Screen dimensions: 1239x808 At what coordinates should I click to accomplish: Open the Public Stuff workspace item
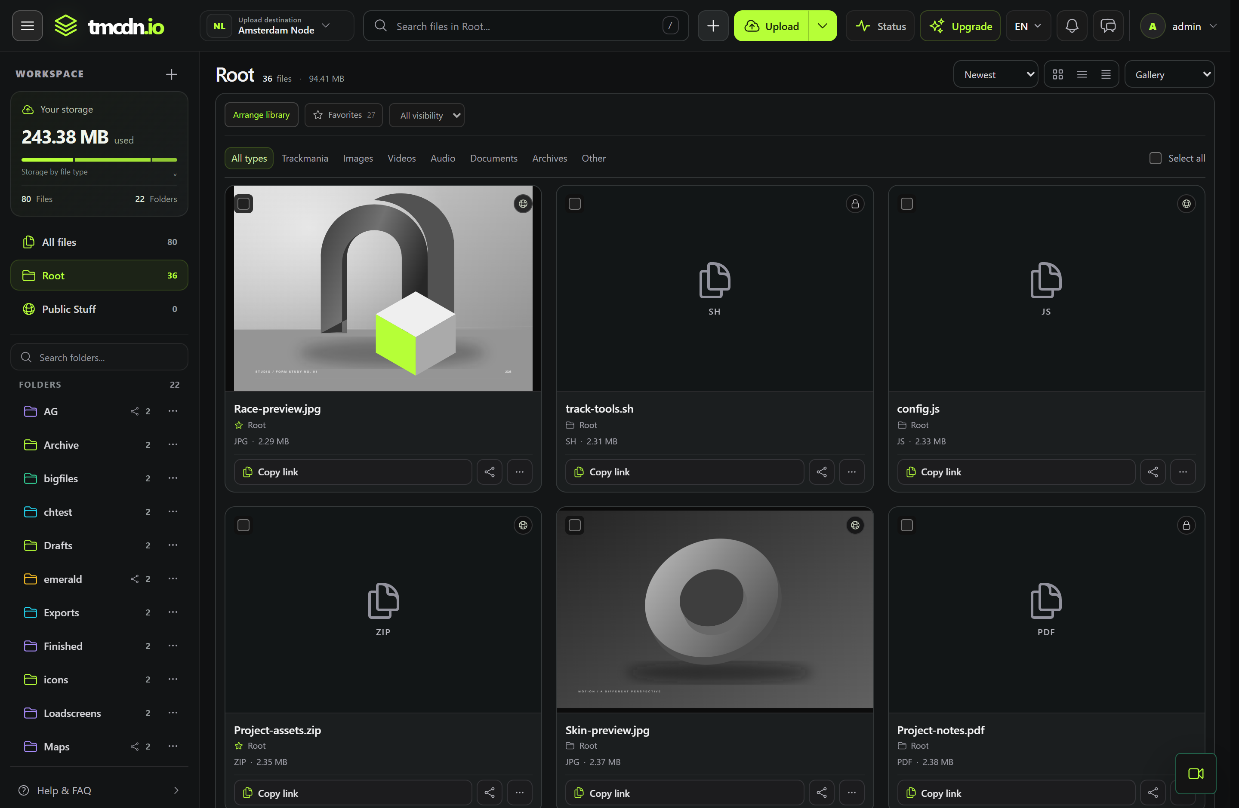(x=99, y=309)
